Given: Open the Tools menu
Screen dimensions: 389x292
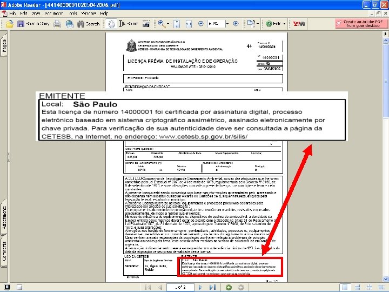Looking at the screenshot, I should (x=73, y=13).
